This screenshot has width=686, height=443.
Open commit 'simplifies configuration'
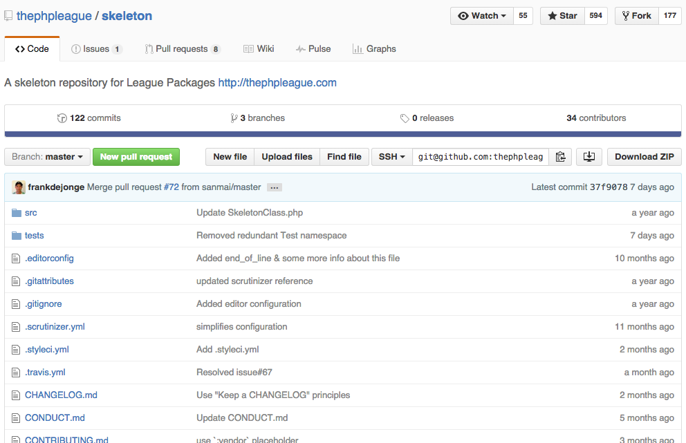(x=241, y=327)
